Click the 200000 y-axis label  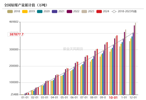point(14,66)
